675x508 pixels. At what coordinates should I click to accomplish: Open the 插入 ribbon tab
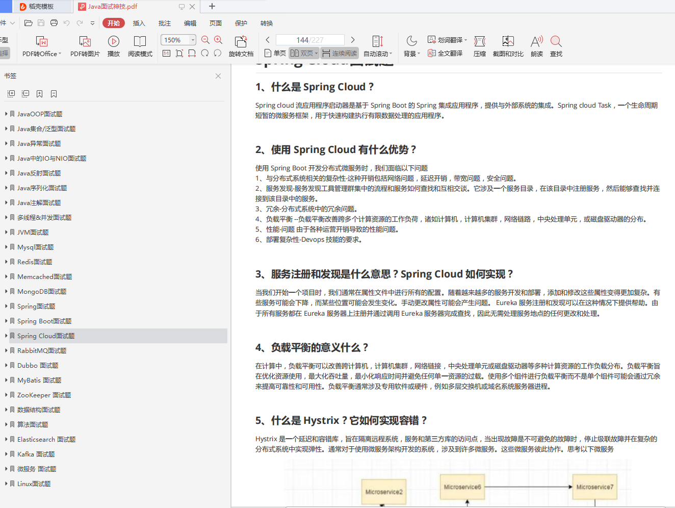point(139,23)
